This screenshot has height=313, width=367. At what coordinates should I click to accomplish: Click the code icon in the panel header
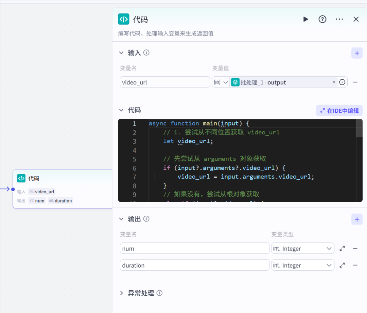click(124, 19)
